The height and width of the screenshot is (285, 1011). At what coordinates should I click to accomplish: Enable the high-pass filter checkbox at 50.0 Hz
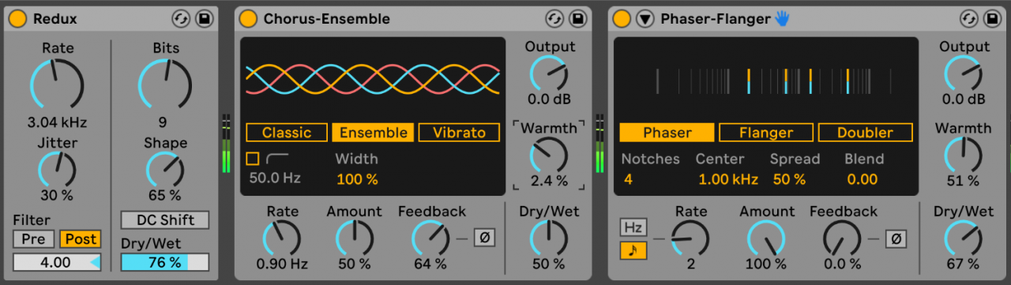tap(253, 158)
